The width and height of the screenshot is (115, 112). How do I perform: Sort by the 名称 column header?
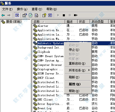49,22
